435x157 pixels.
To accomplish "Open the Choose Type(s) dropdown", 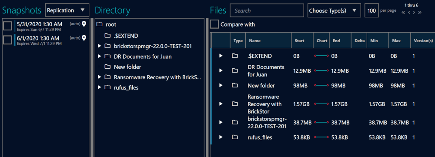I will point(334,10).
